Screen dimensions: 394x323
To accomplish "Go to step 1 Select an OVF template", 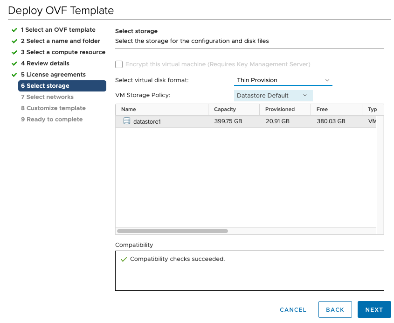I will pyautogui.click(x=58, y=30).
